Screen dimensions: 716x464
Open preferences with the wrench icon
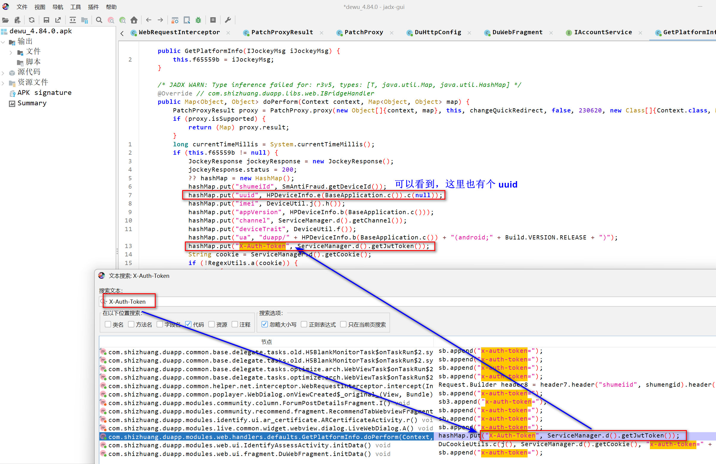[228, 20]
